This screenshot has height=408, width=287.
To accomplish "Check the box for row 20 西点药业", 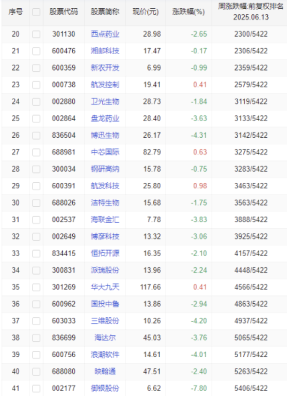I will pyautogui.click(x=36, y=35).
